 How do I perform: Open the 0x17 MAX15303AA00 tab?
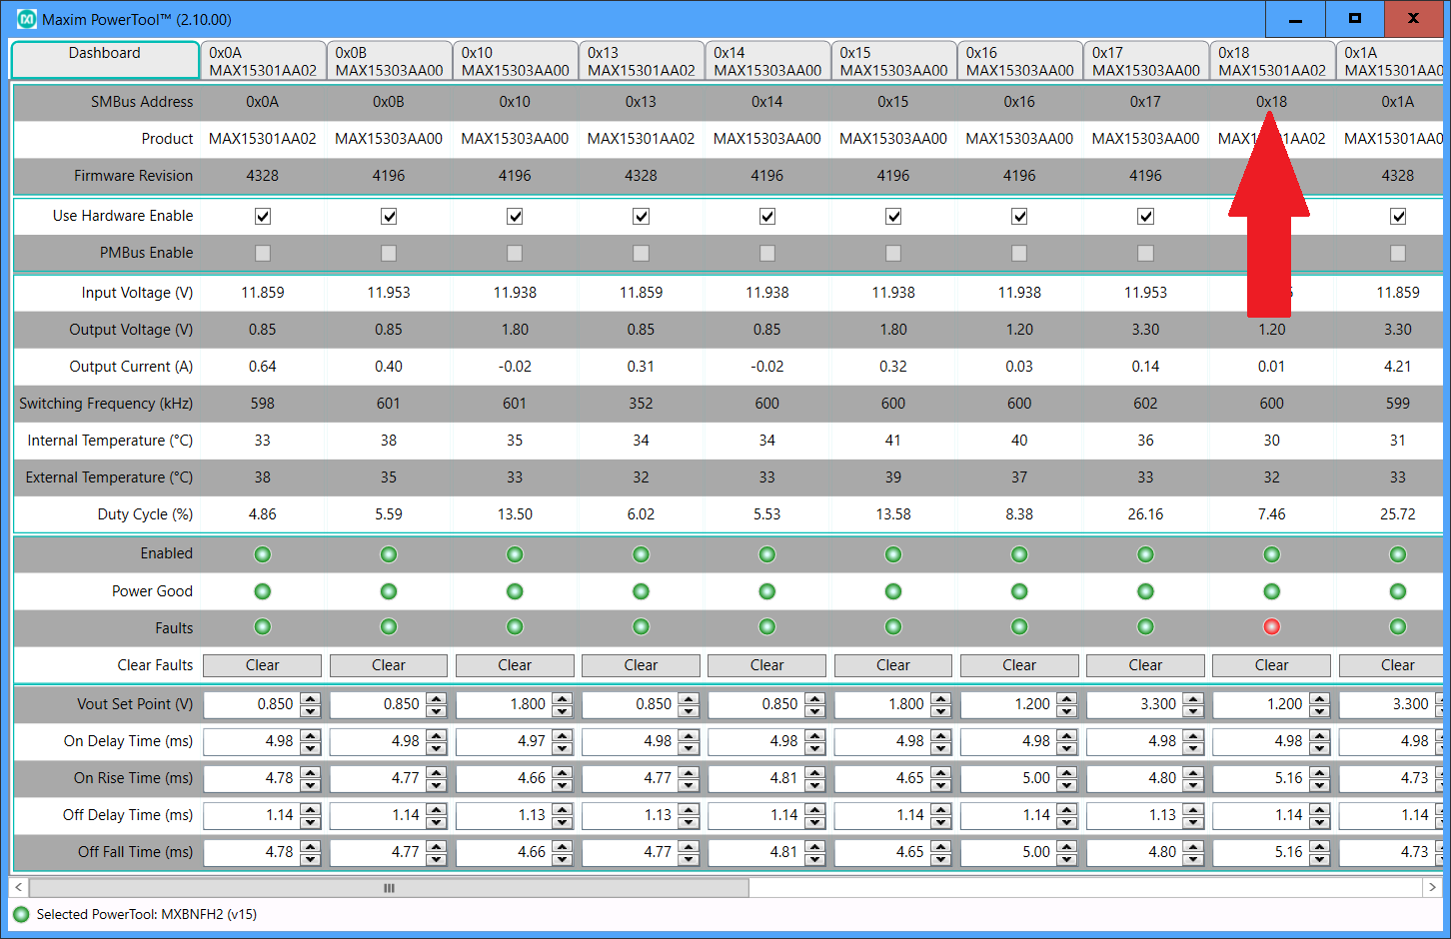tap(1145, 61)
